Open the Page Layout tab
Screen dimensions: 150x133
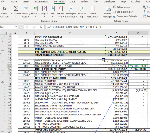pos(42,1)
